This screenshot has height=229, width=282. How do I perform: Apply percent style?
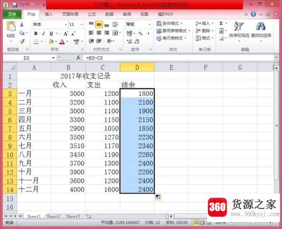[141, 33]
